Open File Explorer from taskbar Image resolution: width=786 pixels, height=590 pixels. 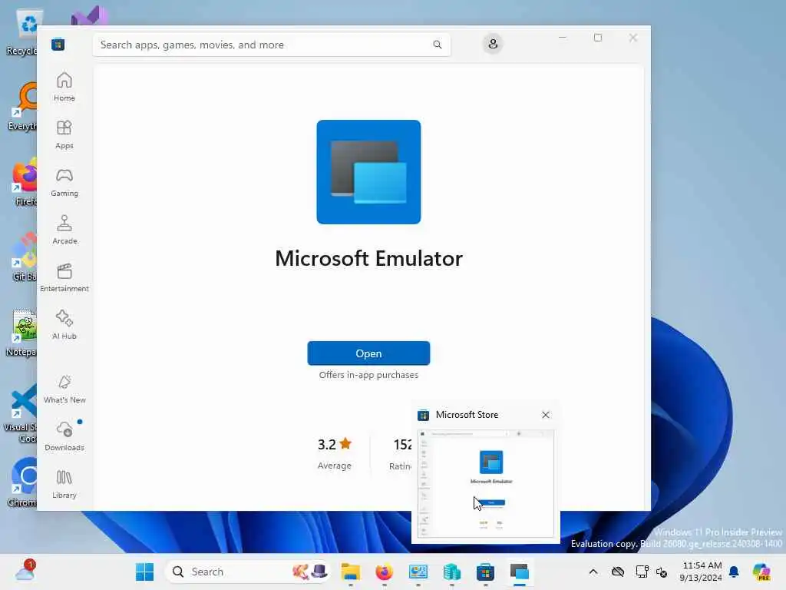tap(350, 572)
